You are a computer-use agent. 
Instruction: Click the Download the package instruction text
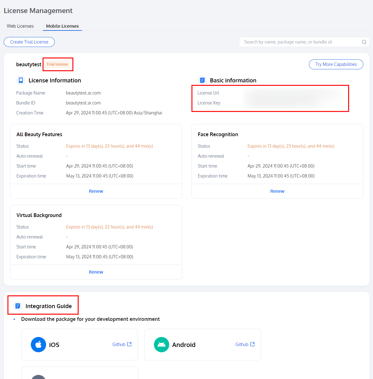(90, 319)
